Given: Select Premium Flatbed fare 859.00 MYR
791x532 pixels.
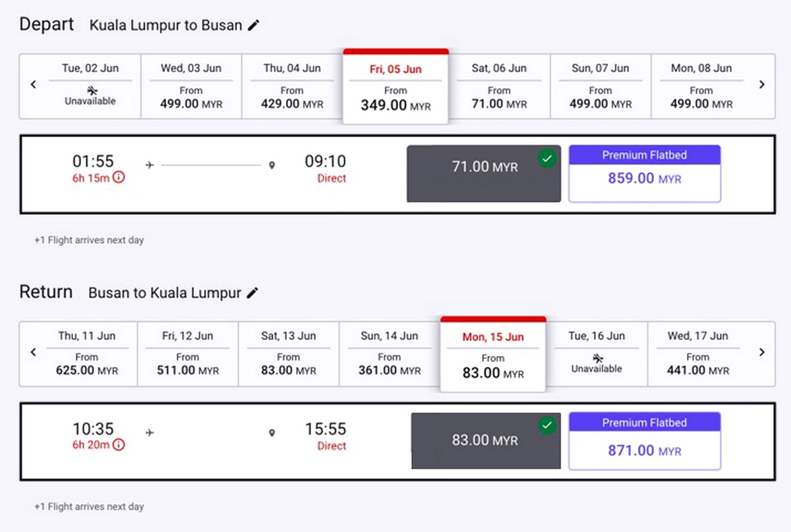Looking at the screenshot, I should click(x=645, y=173).
